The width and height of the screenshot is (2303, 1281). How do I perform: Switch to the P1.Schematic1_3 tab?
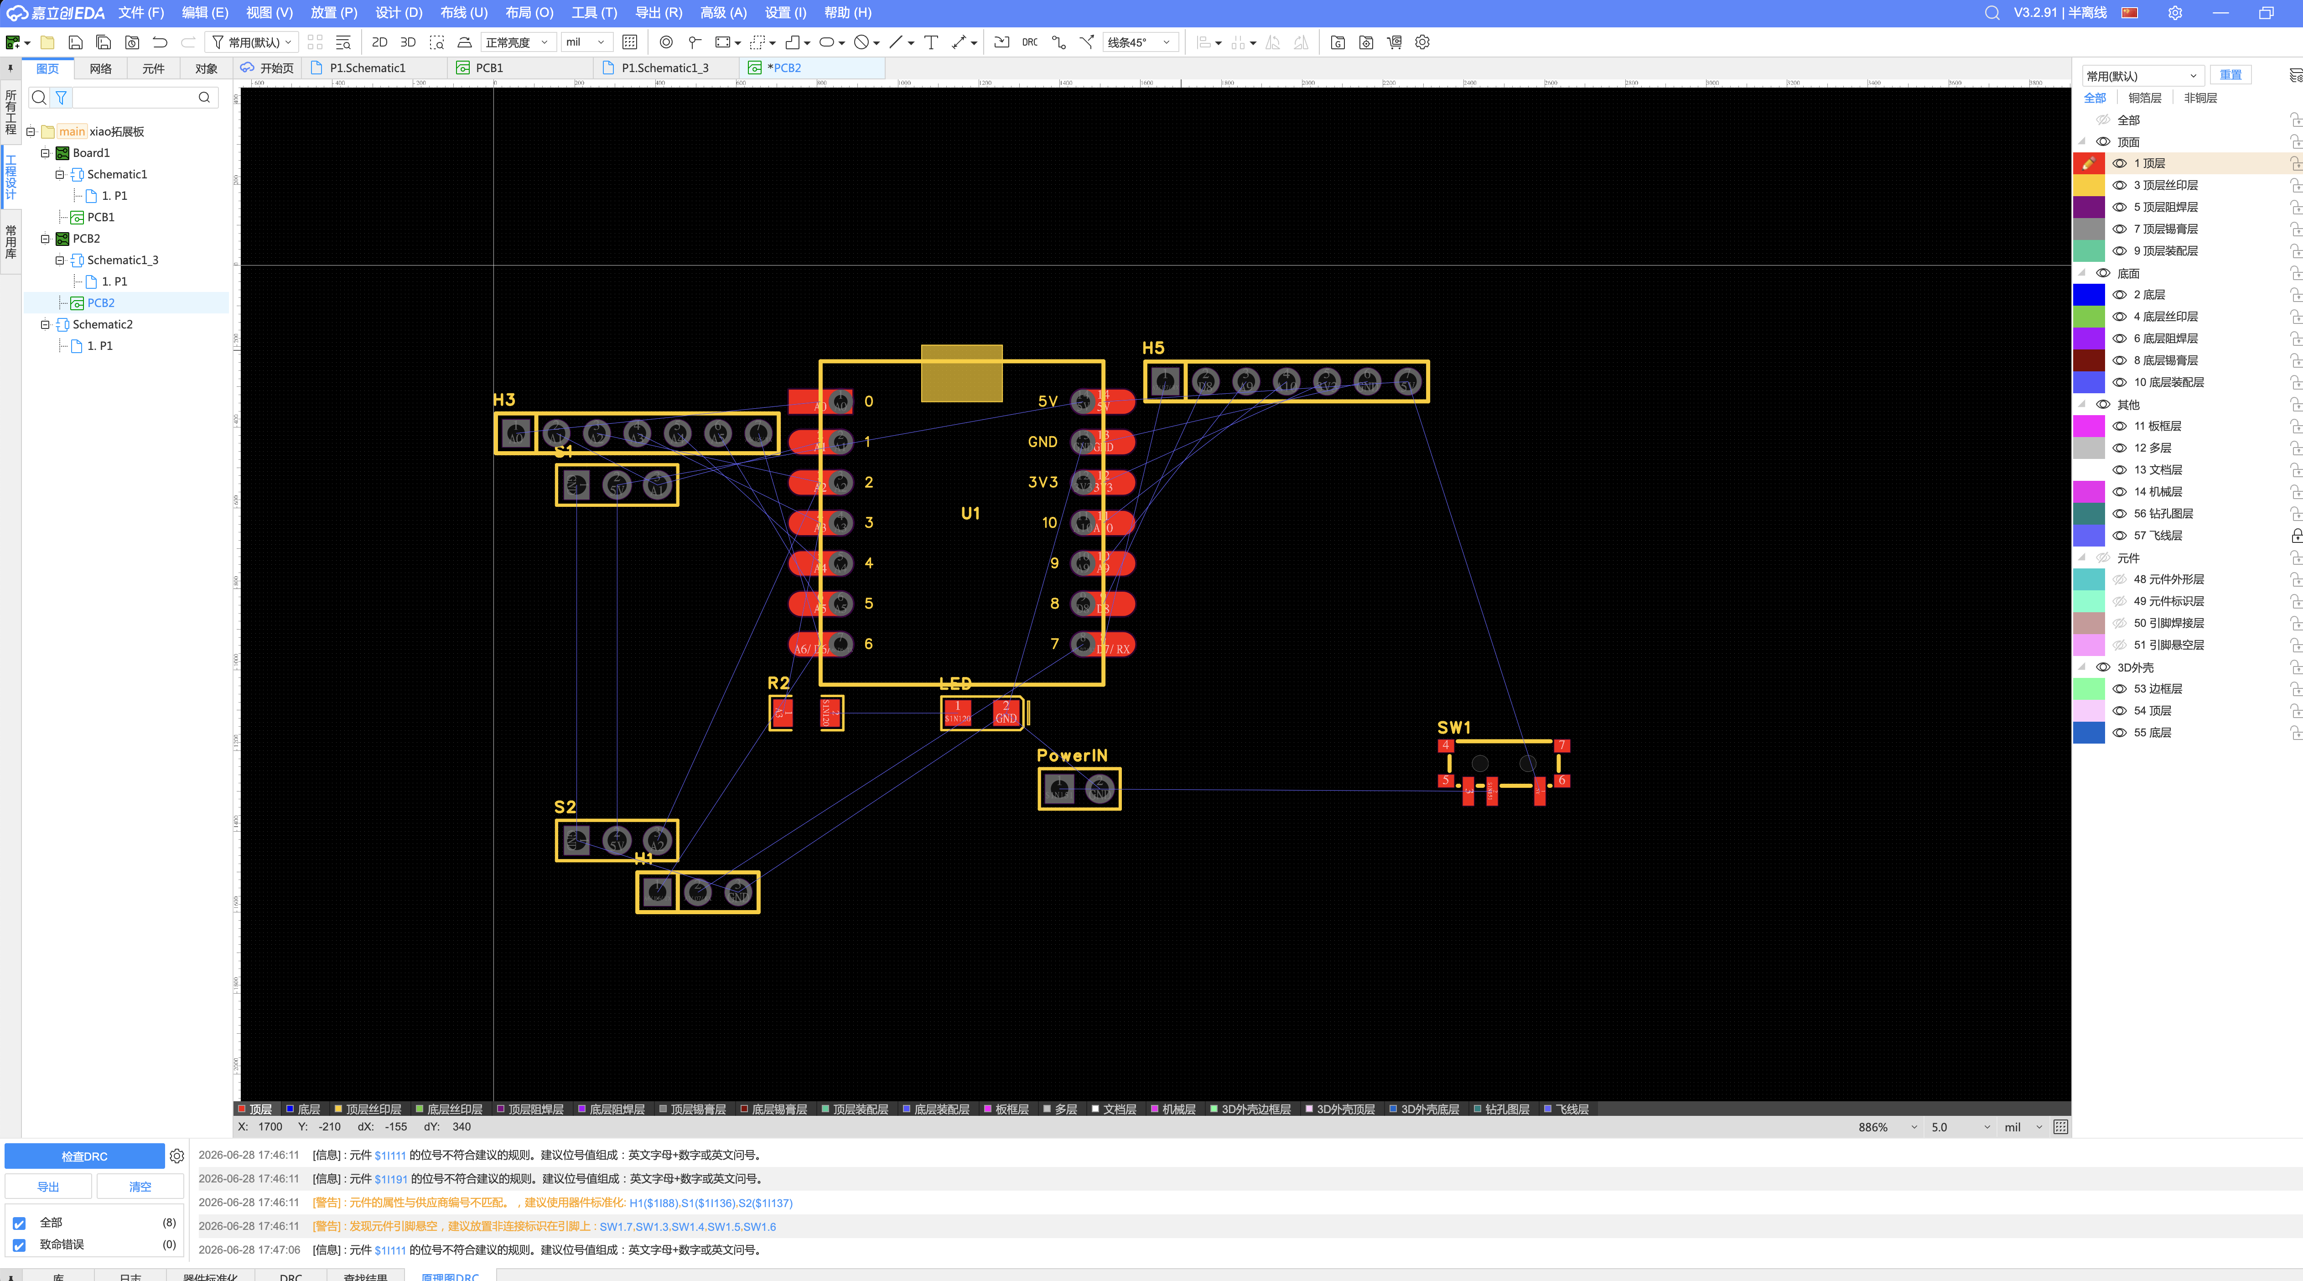click(665, 68)
